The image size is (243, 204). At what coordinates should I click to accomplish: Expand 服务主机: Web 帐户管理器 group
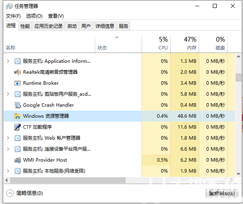click(x=8, y=138)
